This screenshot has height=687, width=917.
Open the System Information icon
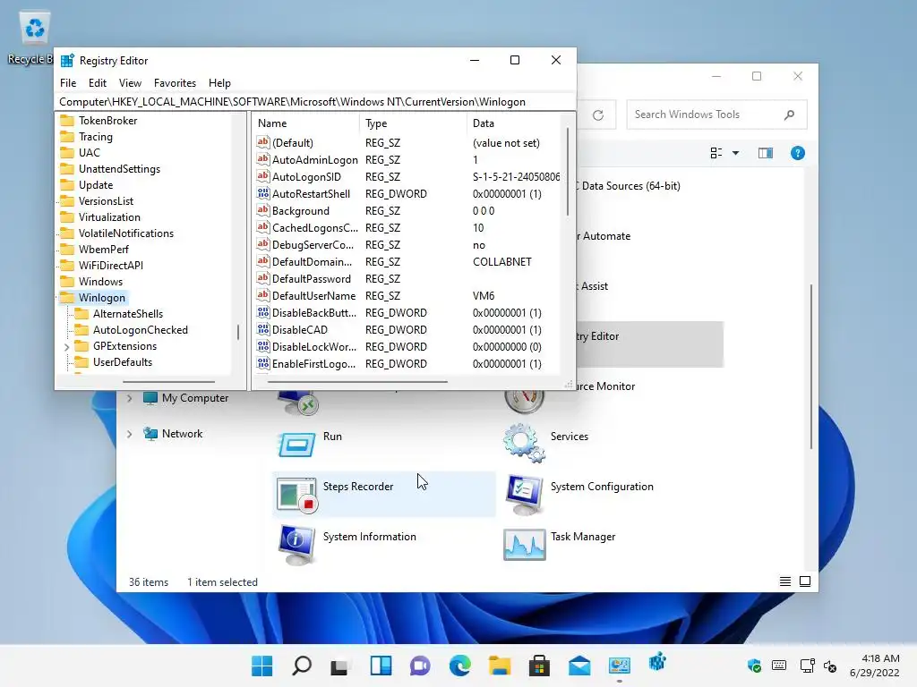[x=297, y=545]
